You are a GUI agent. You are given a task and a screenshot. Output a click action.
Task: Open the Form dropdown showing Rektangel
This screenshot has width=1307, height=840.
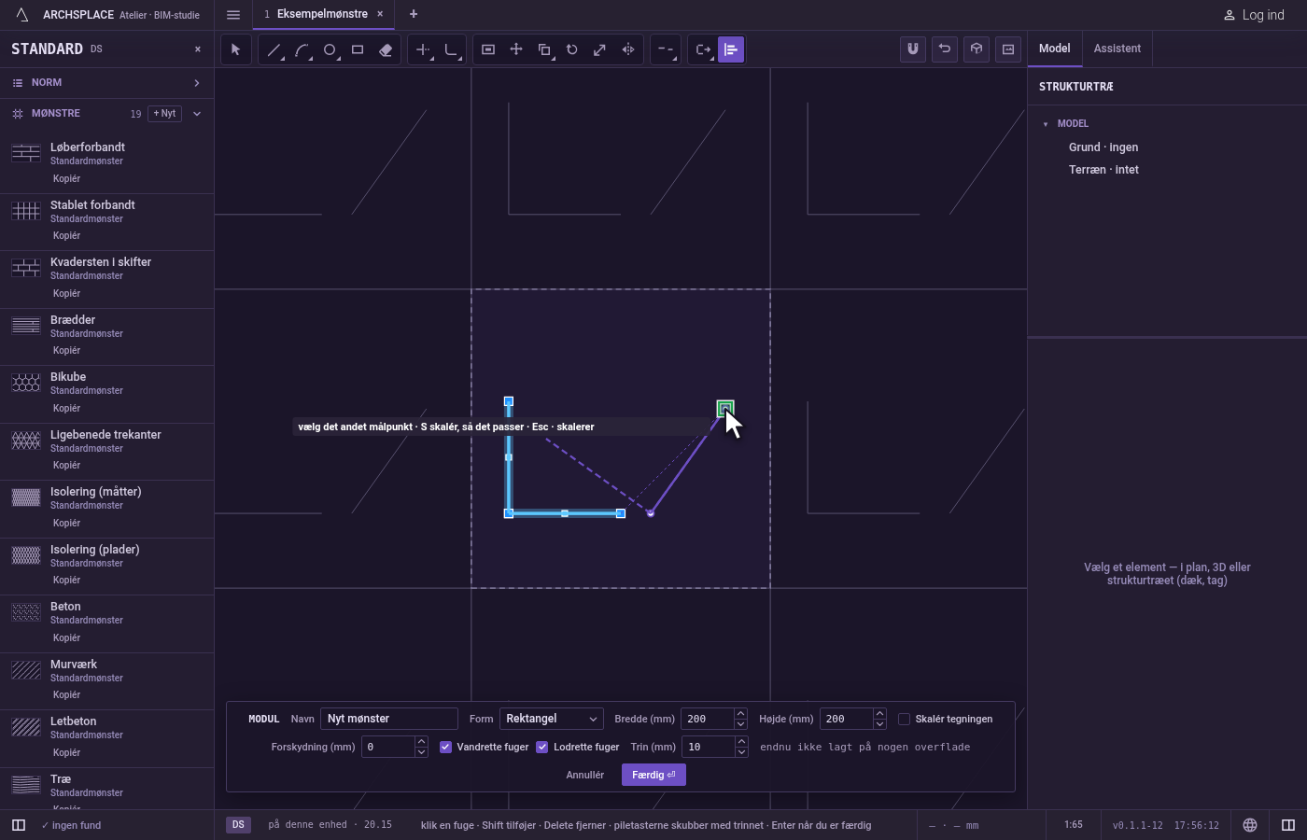(552, 719)
